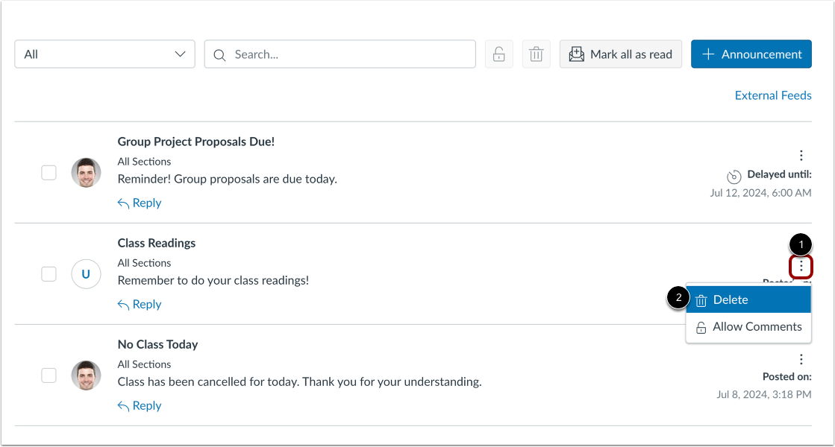The image size is (835, 447).
Task: Click the Mark all as read button
Action: point(620,54)
